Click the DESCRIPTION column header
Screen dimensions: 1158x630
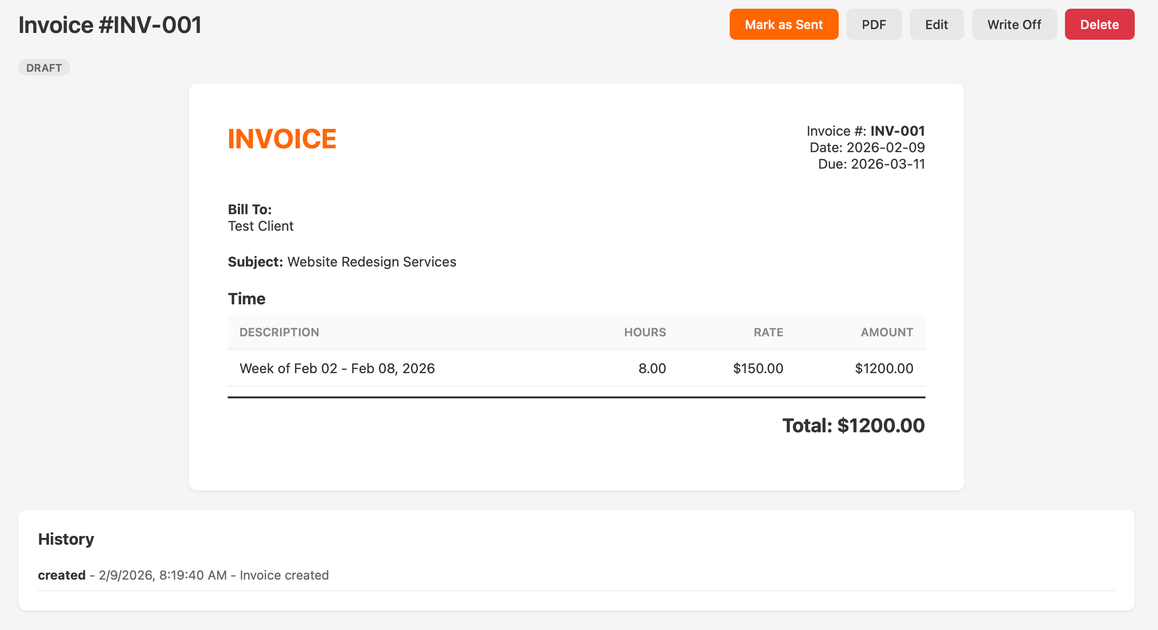click(x=279, y=332)
